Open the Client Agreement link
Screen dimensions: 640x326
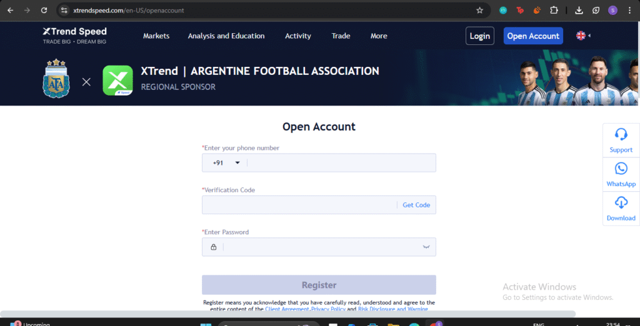pos(287,309)
